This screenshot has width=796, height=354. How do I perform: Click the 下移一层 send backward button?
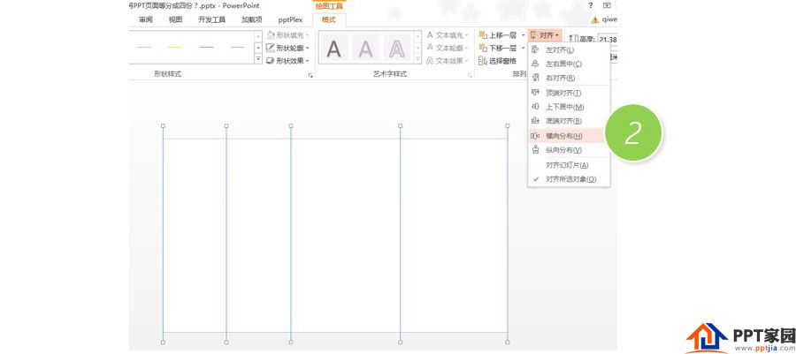pos(497,48)
